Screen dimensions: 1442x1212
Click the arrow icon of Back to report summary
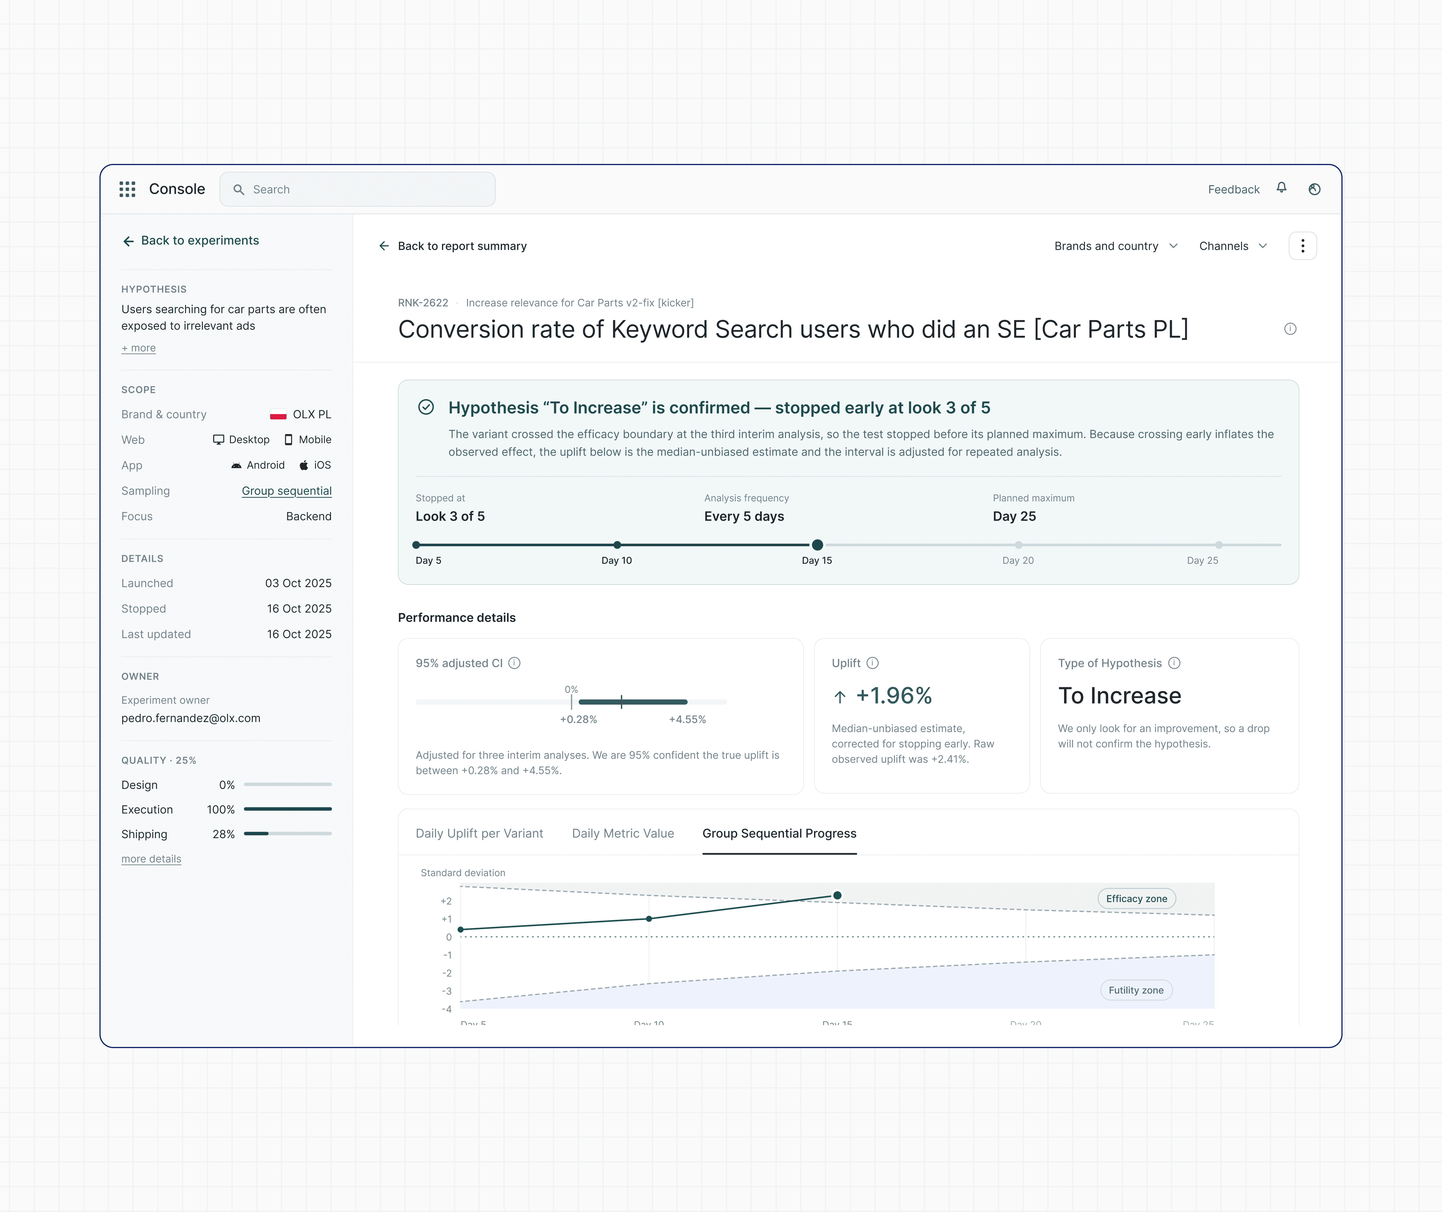(384, 246)
